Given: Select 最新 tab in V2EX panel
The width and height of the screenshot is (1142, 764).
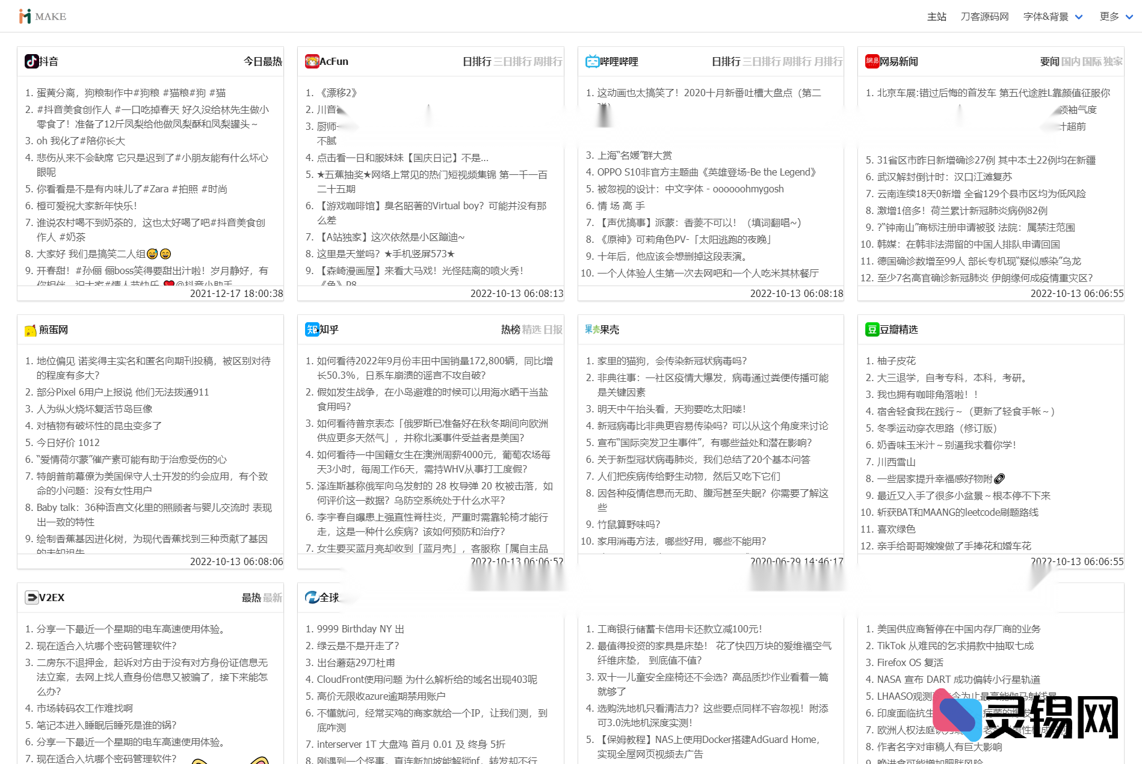Looking at the screenshot, I should [x=272, y=597].
